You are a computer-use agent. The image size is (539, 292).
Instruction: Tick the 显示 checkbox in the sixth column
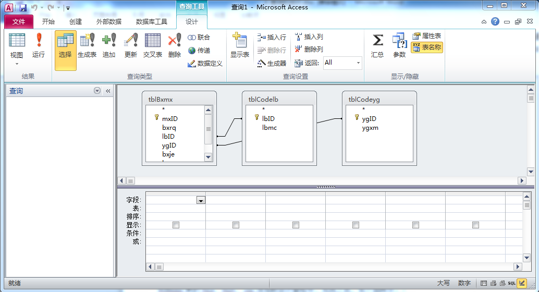475,225
